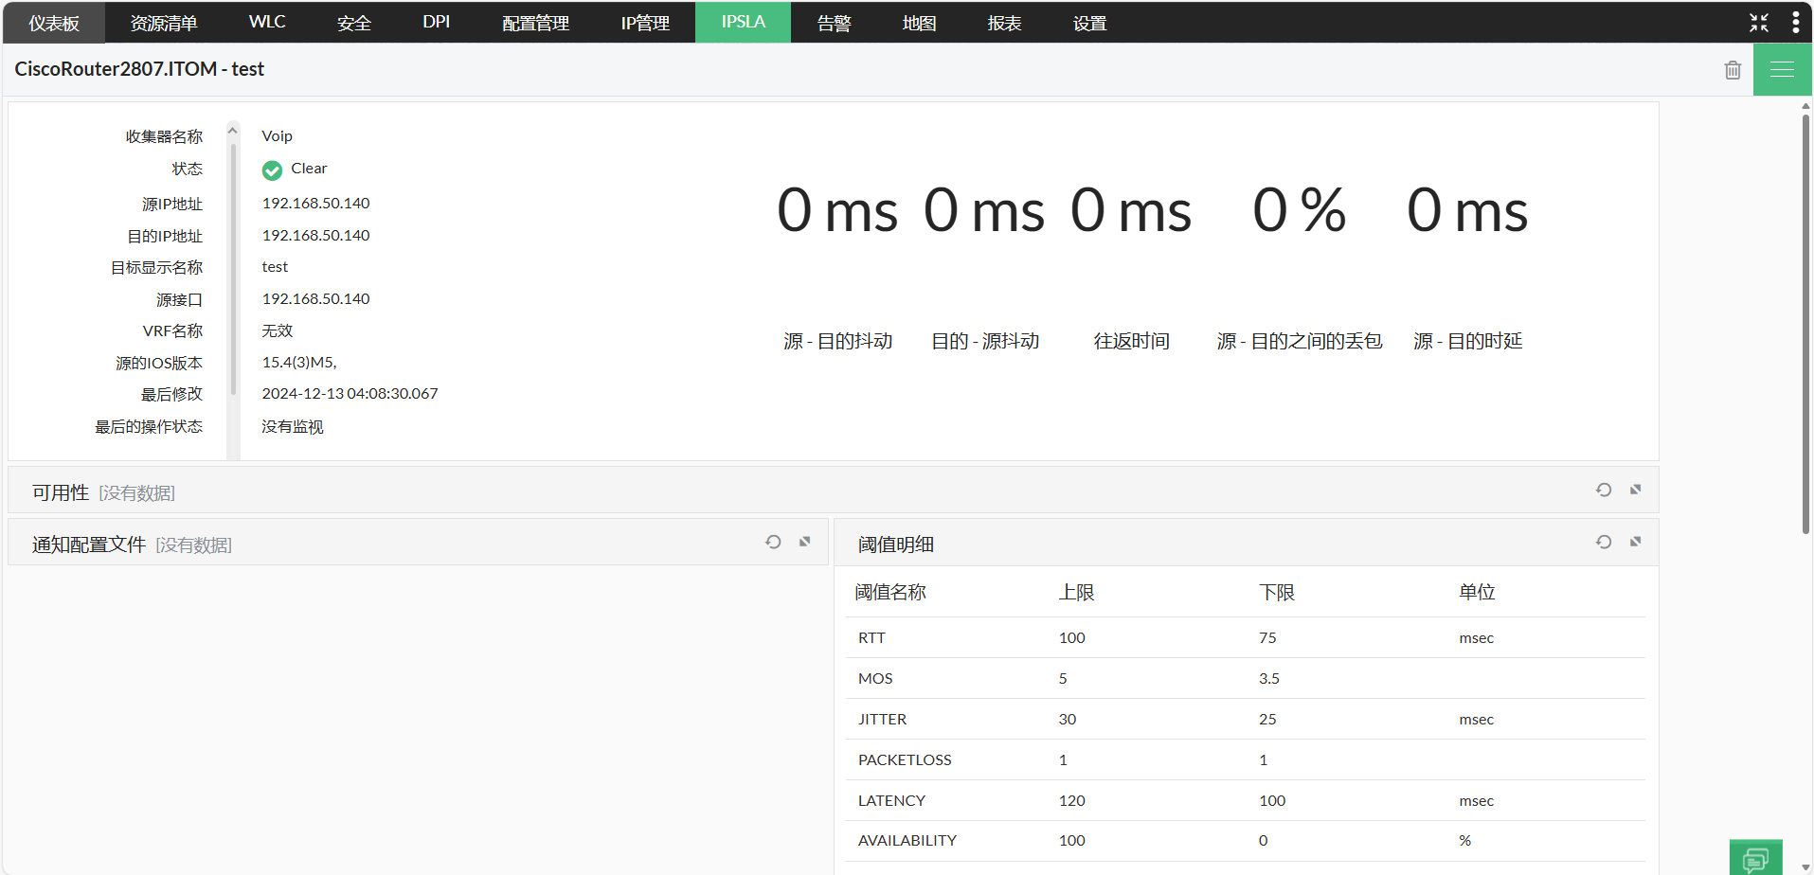Click the LATENCY upper limit 120
This screenshot has height=875, width=1814.
pyautogui.click(x=1072, y=801)
